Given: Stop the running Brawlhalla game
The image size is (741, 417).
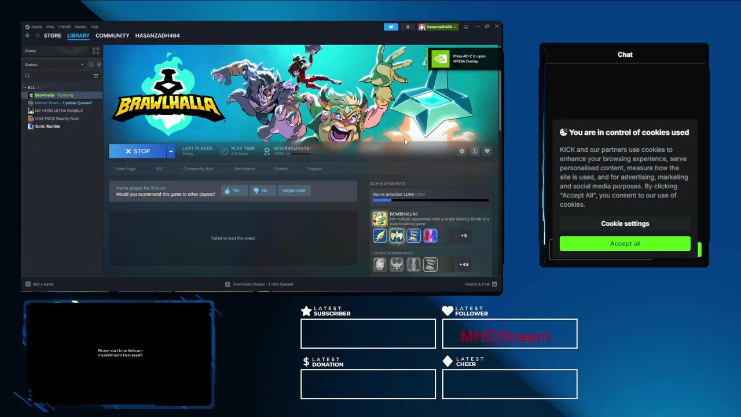Looking at the screenshot, I should click(x=138, y=151).
